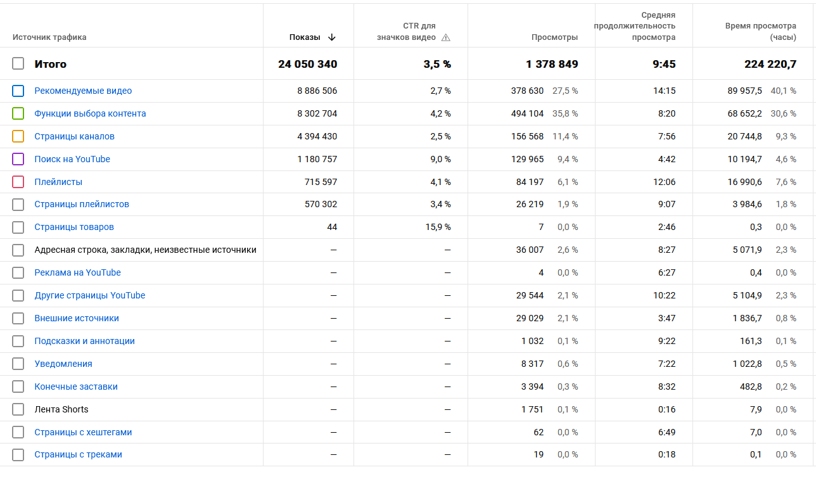
Task: Open the Уведомления traffic source link
Action: (63, 364)
